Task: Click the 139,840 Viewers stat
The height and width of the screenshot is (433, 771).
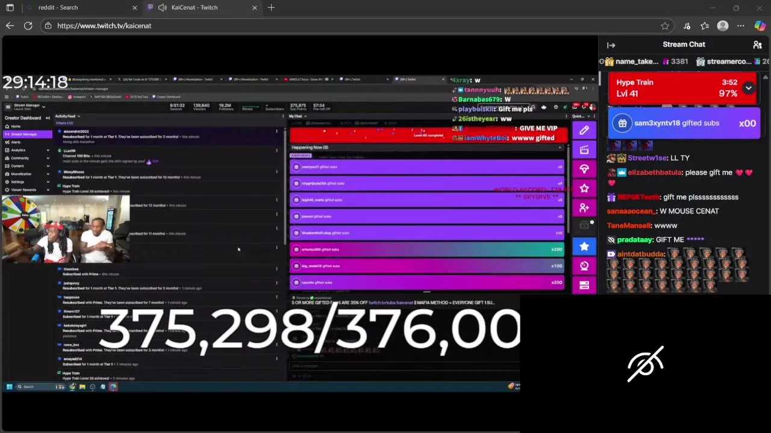Action: pyautogui.click(x=201, y=107)
